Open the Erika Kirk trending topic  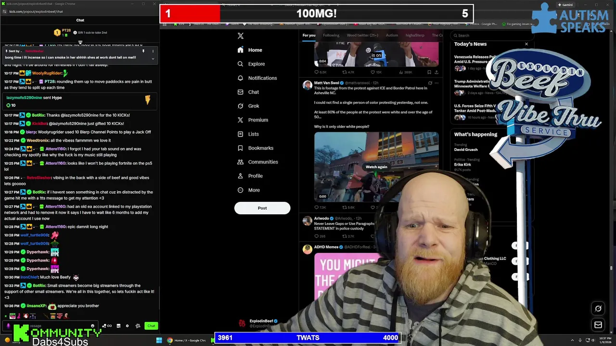point(463,164)
